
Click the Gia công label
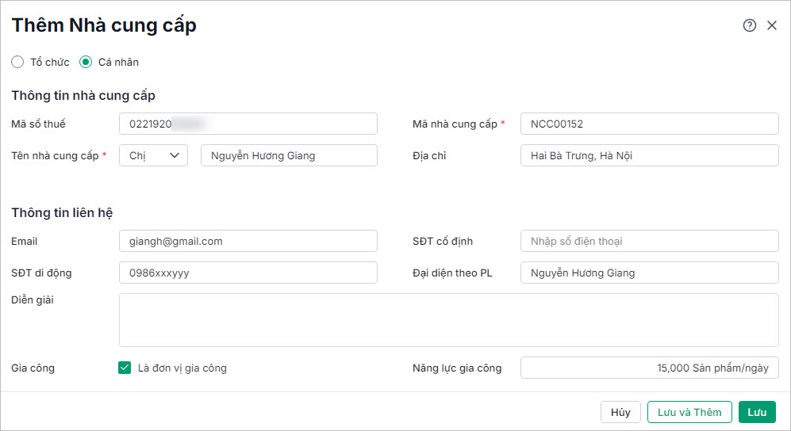pyautogui.click(x=33, y=368)
